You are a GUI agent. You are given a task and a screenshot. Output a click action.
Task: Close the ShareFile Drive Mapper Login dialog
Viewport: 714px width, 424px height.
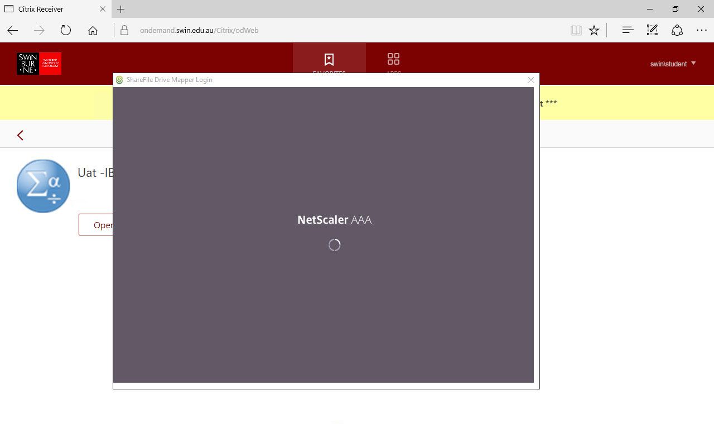[530, 80]
